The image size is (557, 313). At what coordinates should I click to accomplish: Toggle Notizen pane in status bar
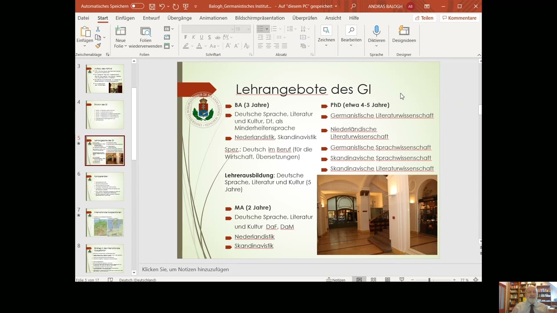(x=336, y=280)
